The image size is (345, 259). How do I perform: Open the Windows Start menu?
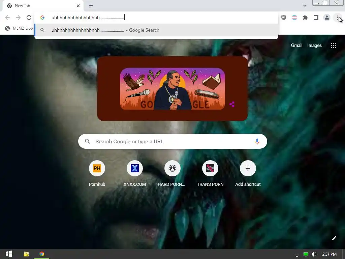9,254
